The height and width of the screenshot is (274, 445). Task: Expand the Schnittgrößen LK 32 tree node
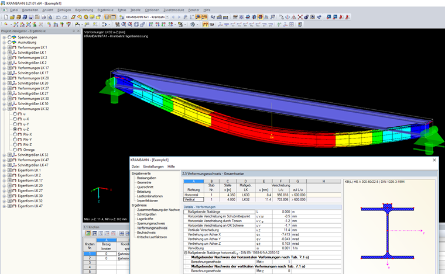(4, 155)
